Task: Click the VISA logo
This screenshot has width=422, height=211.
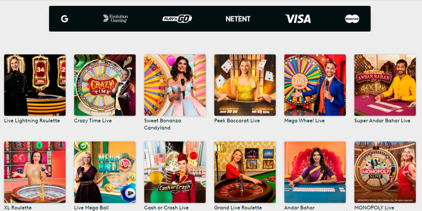Action: tap(298, 19)
